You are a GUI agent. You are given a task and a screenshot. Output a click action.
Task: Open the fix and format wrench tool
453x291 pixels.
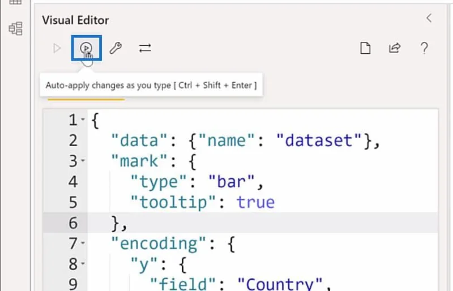click(x=116, y=48)
